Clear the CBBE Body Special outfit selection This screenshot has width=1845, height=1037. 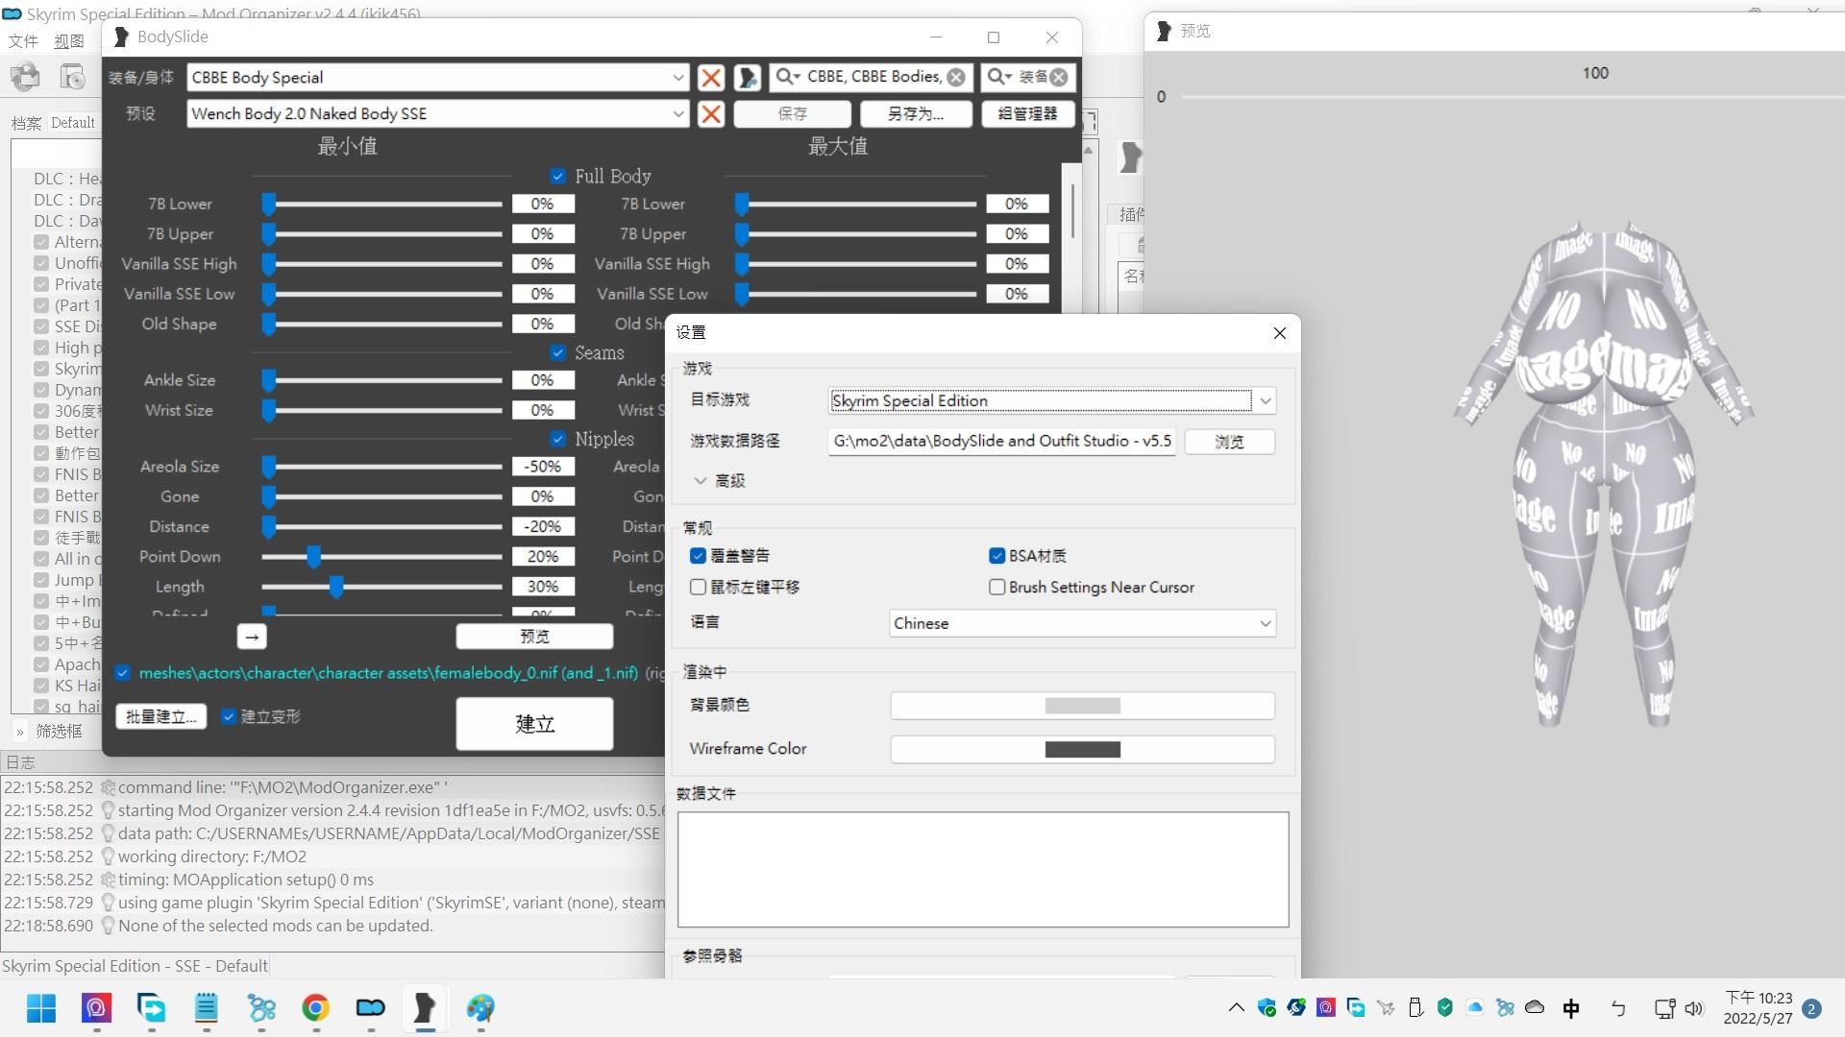click(711, 77)
